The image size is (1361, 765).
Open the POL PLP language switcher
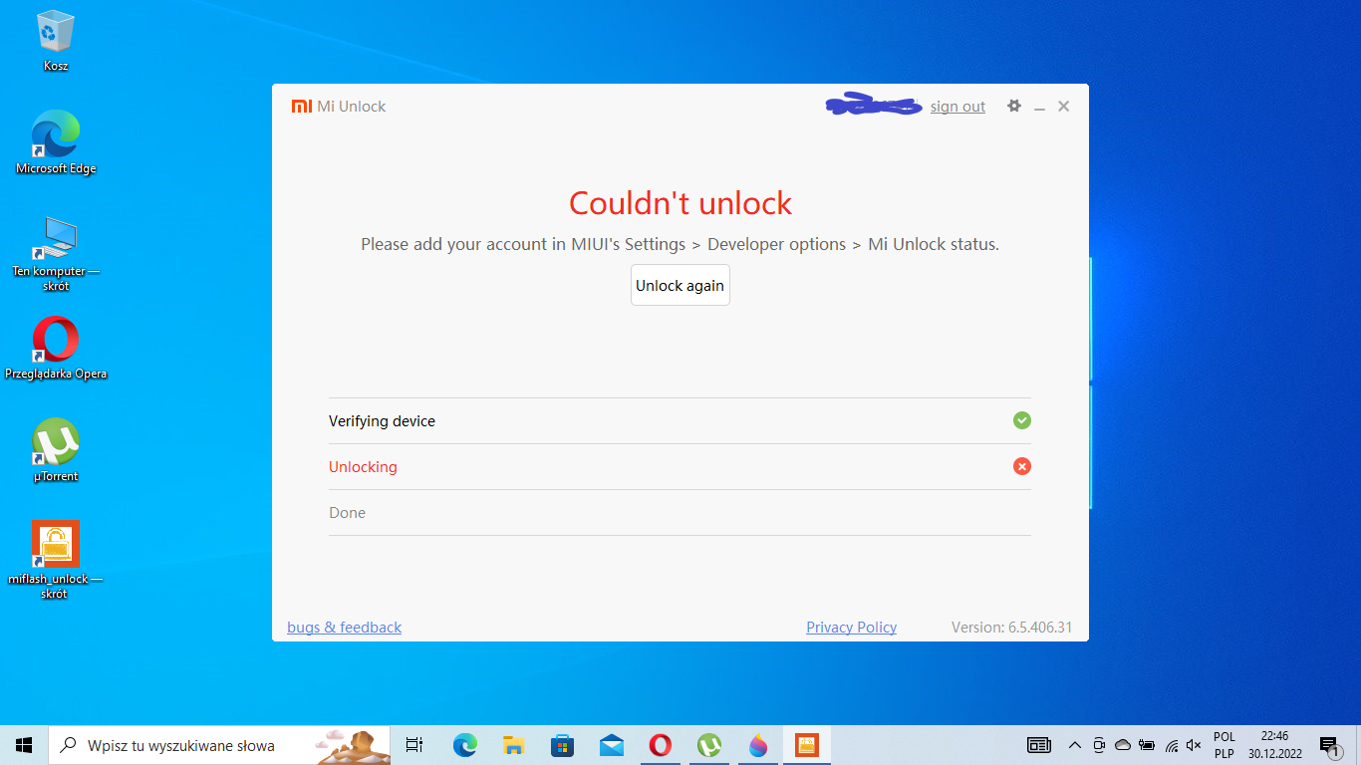tap(1225, 745)
